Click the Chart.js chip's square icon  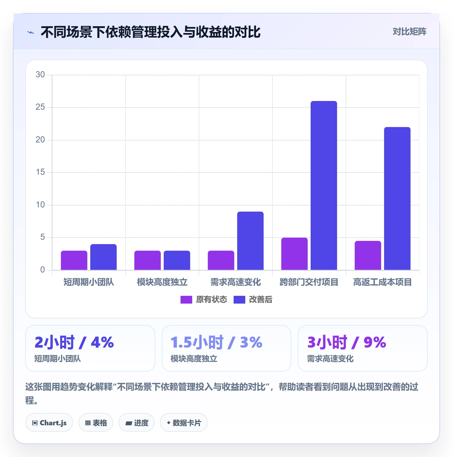tap(35, 423)
